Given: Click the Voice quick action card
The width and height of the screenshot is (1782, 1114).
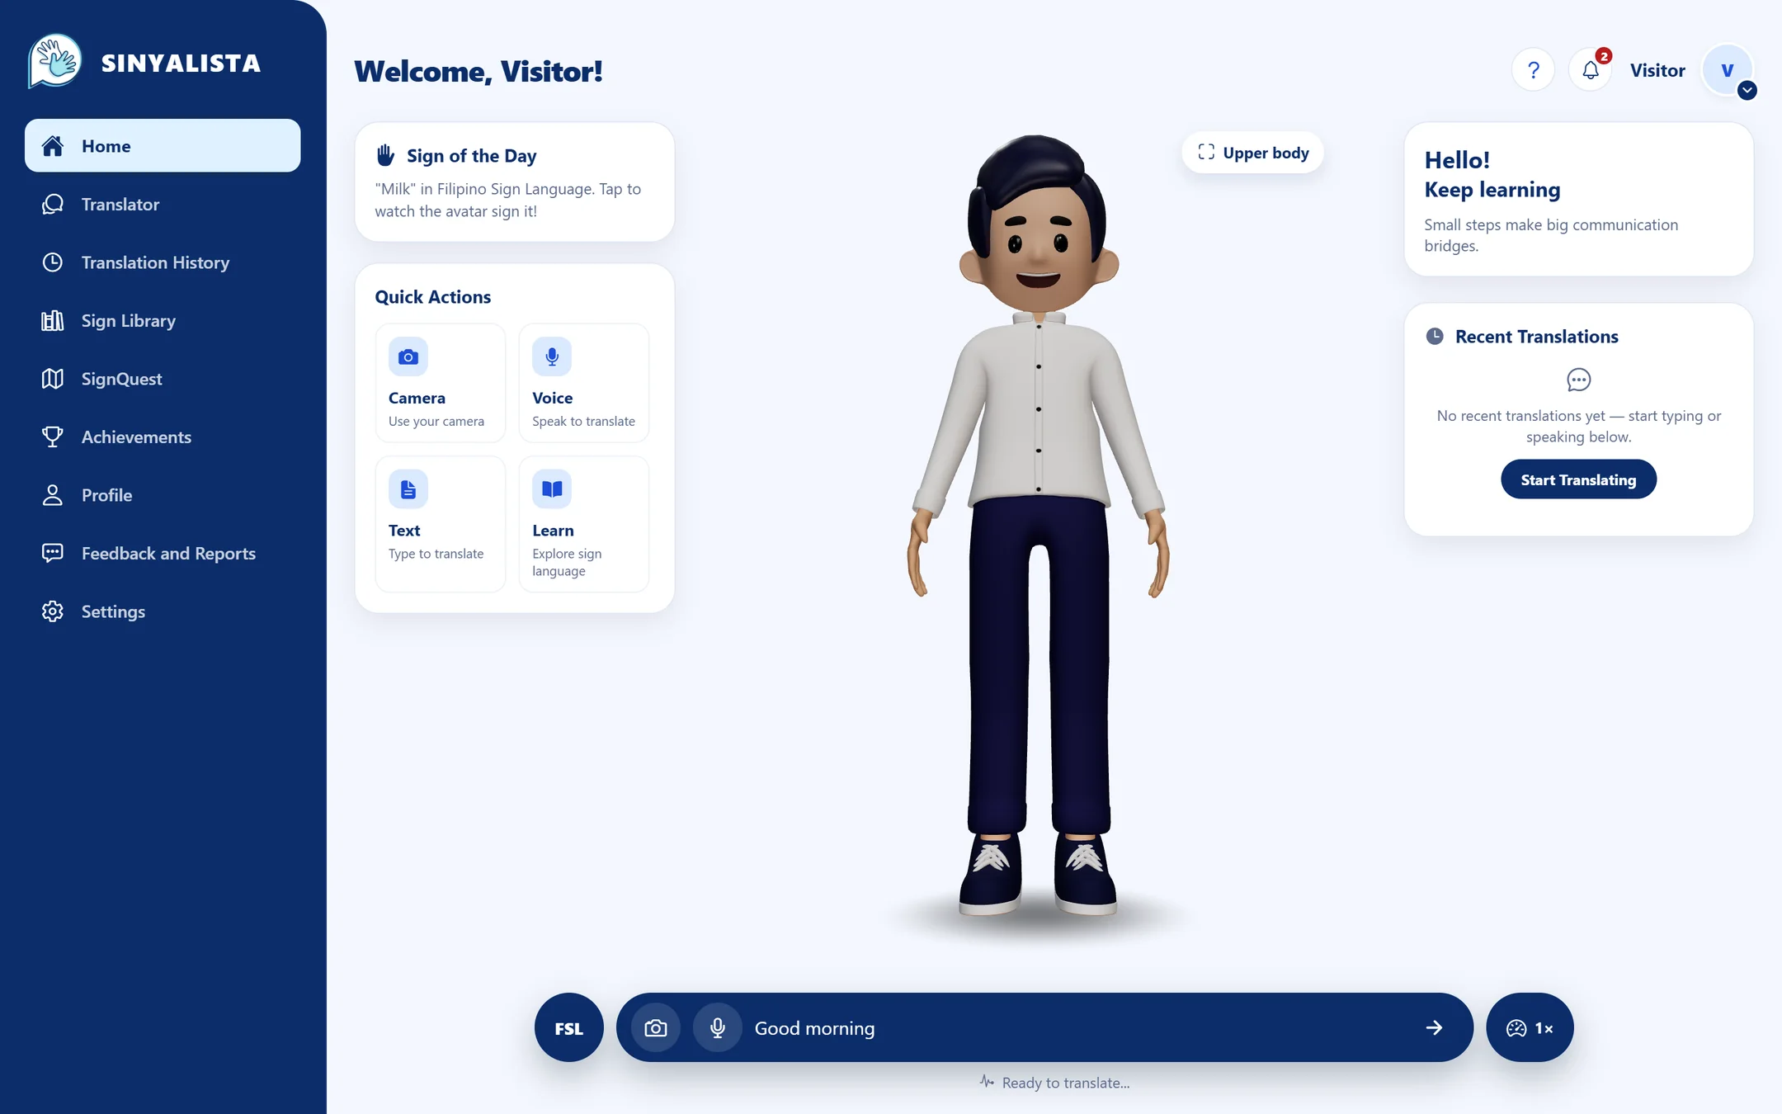Looking at the screenshot, I should pos(583,383).
